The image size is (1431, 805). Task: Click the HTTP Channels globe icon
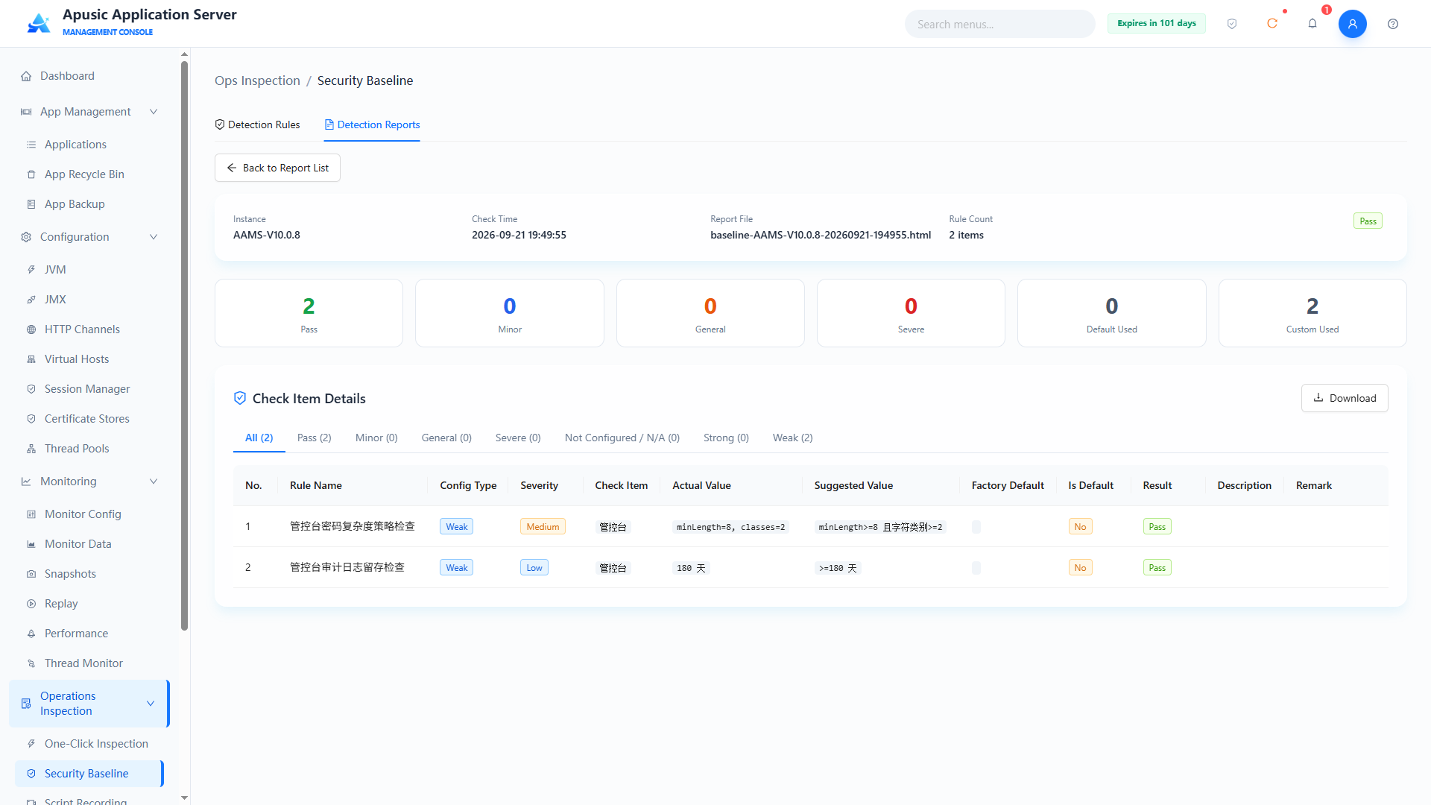[x=31, y=329]
